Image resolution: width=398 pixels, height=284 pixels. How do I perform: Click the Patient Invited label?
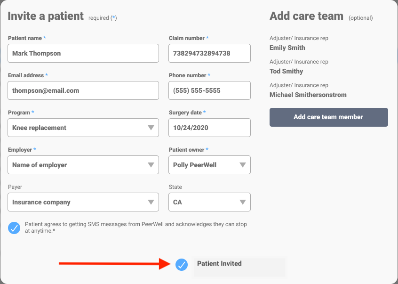[219, 264]
